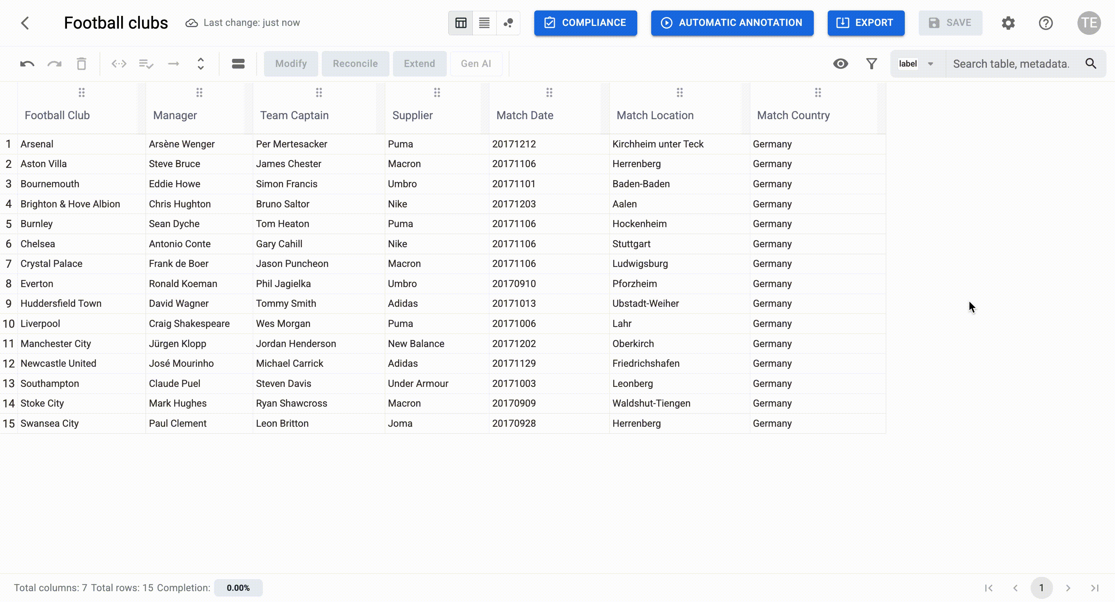The height and width of the screenshot is (602, 1115).
Task: Open the filter funnel icon
Action: tap(871, 64)
